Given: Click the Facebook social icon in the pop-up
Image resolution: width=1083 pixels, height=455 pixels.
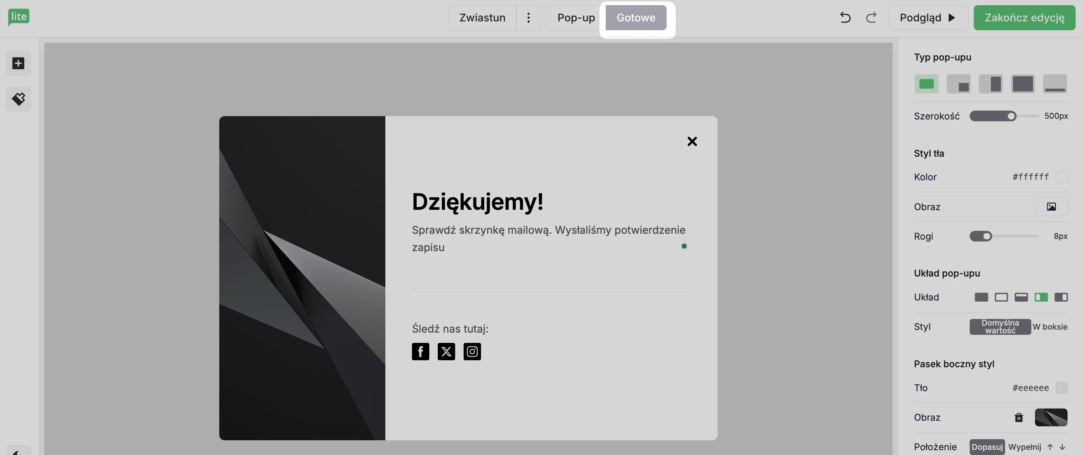Looking at the screenshot, I should [420, 352].
